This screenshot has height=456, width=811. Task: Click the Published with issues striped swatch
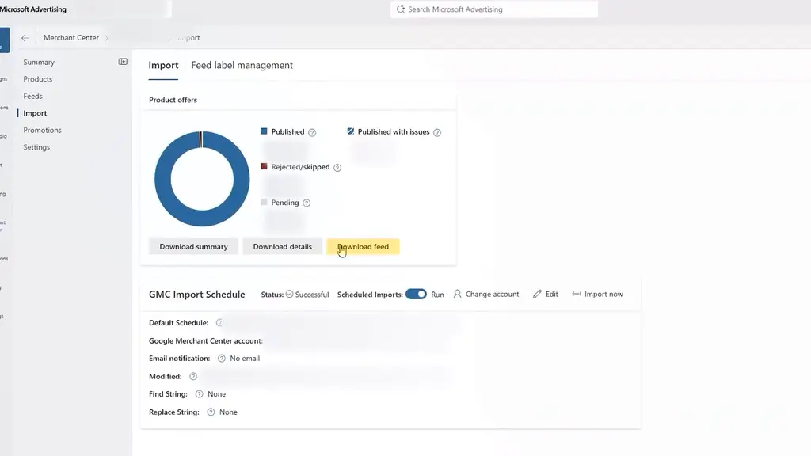point(351,131)
